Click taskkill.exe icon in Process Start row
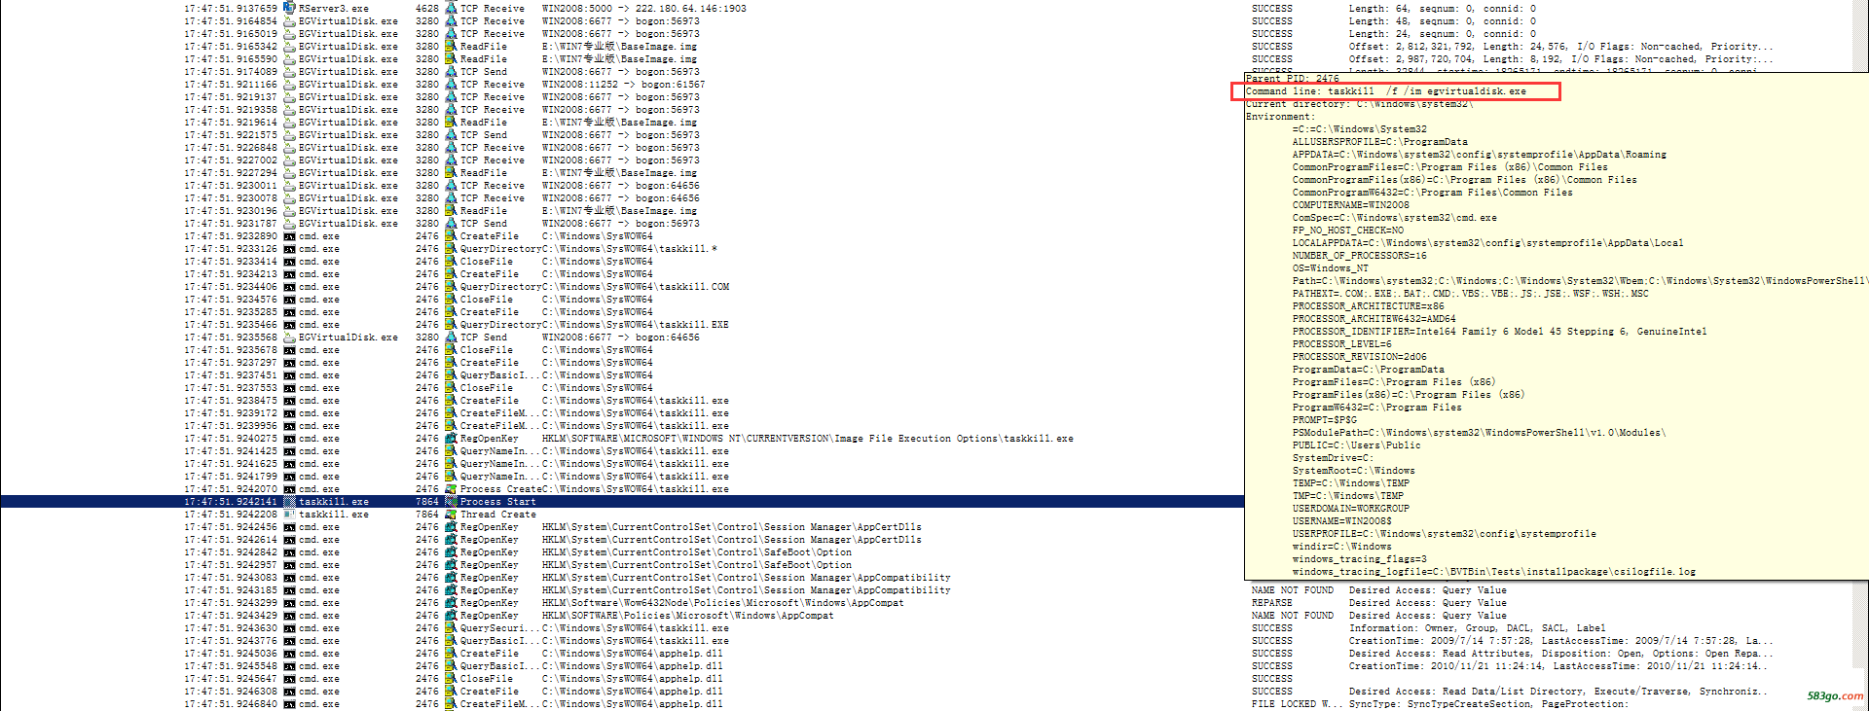Screen dimensions: 1869x711 [289, 502]
